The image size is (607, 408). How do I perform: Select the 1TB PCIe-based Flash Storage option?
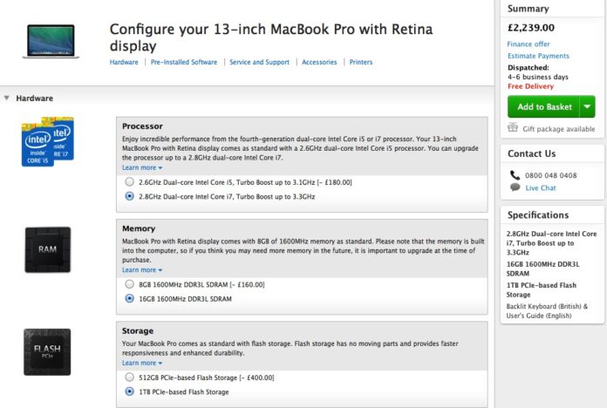[130, 391]
